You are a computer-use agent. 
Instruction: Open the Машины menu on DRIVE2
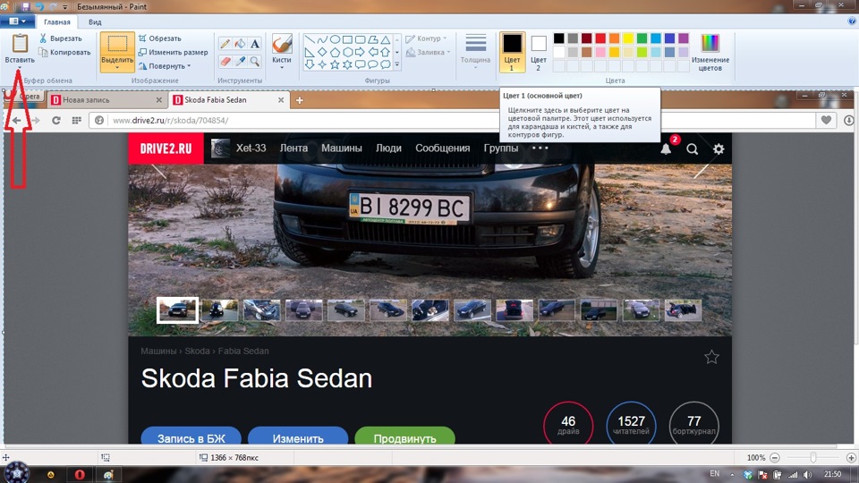pos(341,148)
